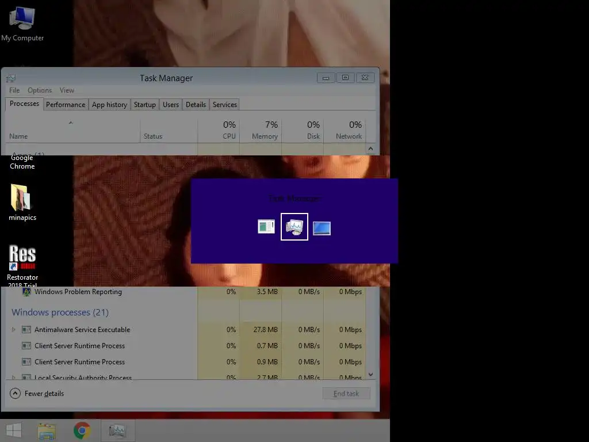Open the Options menu
Image resolution: width=589 pixels, height=442 pixels.
coord(40,90)
